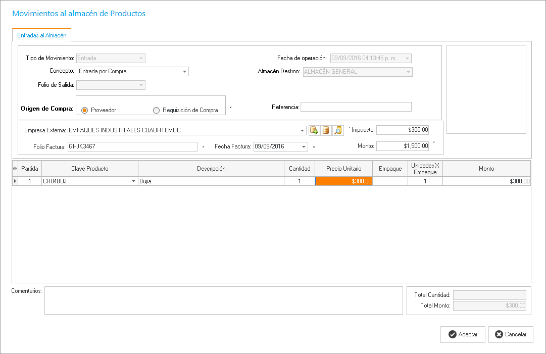Expand the Clave Producto CH04BUJ dropdown

coord(134,181)
